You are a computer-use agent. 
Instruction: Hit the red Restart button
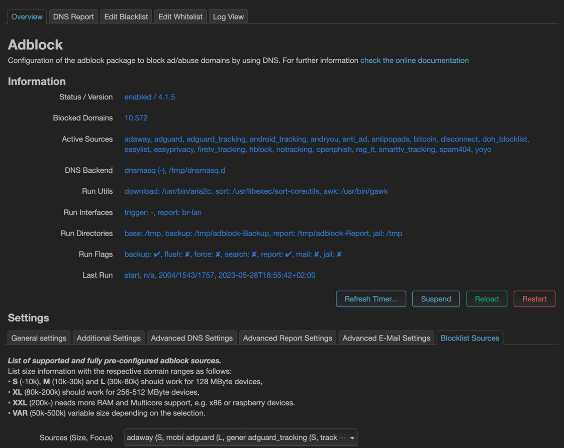pyautogui.click(x=534, y=299)
